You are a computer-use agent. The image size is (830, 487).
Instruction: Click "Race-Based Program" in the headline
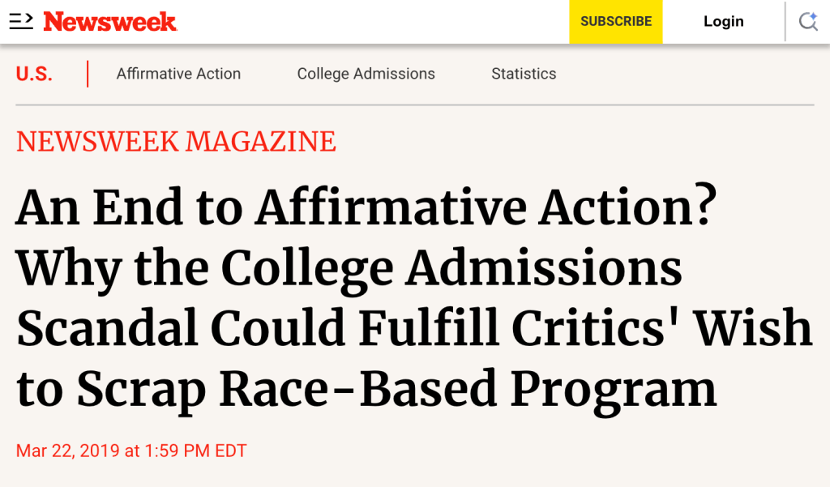[468, 389]
